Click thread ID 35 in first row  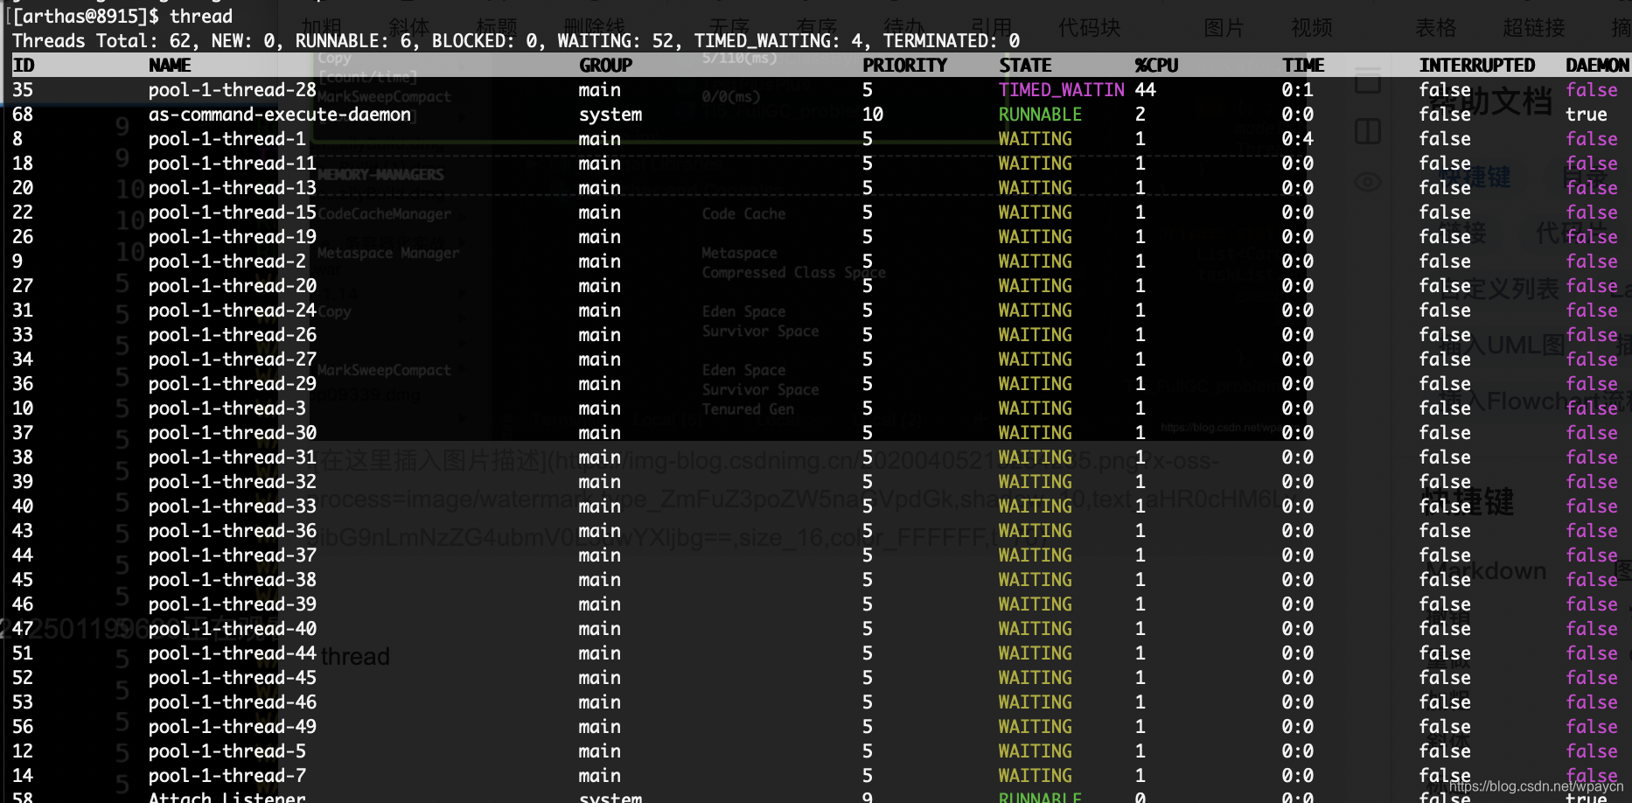coord(23,90)
